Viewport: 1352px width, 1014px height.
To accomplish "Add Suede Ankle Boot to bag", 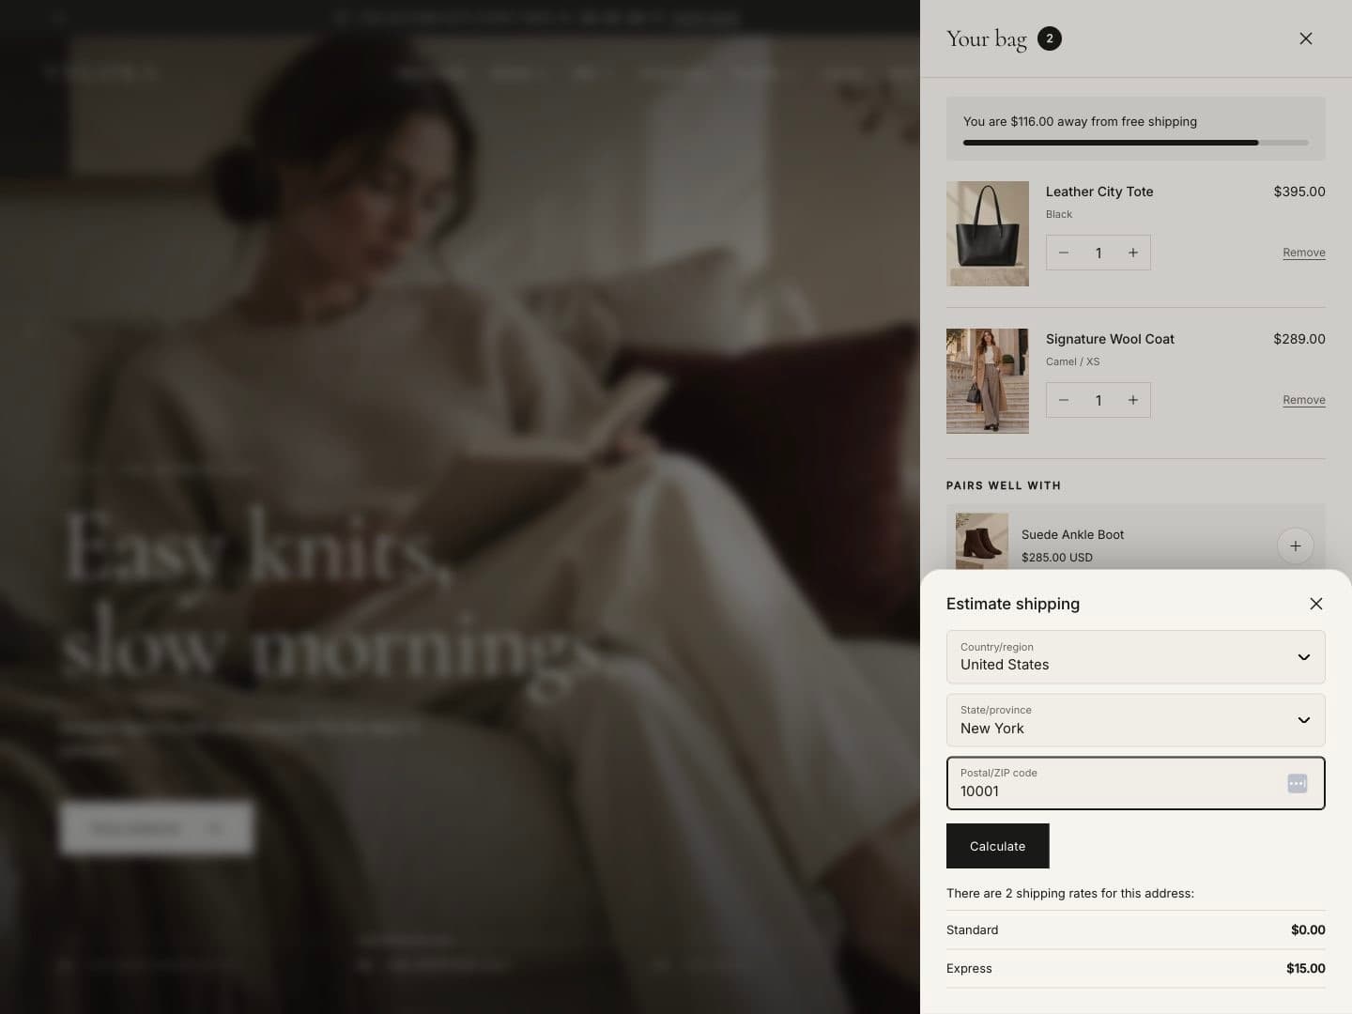I will (x=1296, y=545).
